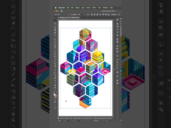This screenshot has width=171, height=128.
Task: Expand the left toolbar collapse arrows
Action: point(54,17)
